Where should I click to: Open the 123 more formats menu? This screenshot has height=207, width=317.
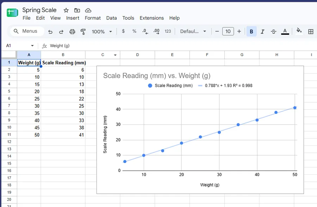point(168,31)
